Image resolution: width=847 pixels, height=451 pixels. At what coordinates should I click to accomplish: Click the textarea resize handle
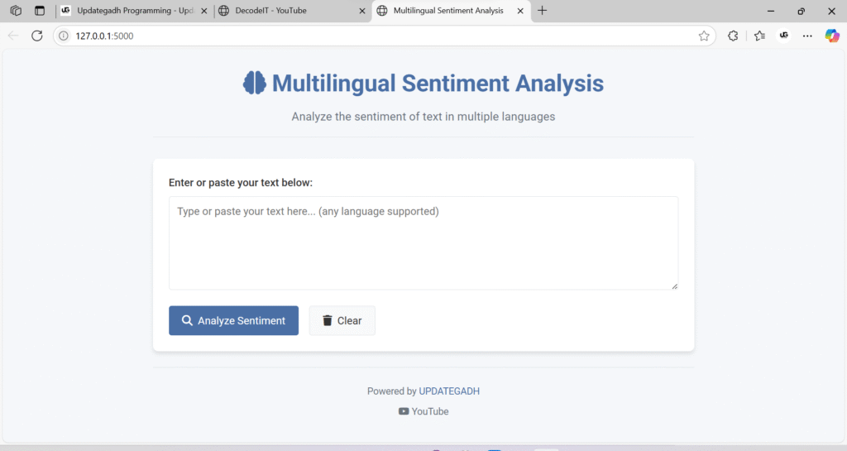[x=675, y=286]
